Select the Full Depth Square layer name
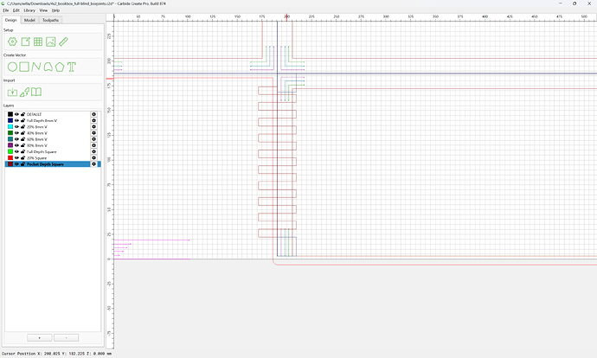The height and width of the screenshot is (358, 597). click(x=42, y=152)
